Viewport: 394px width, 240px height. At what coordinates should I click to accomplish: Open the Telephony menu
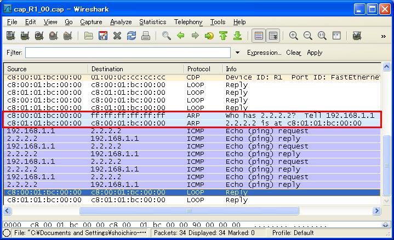click(188, 22)
